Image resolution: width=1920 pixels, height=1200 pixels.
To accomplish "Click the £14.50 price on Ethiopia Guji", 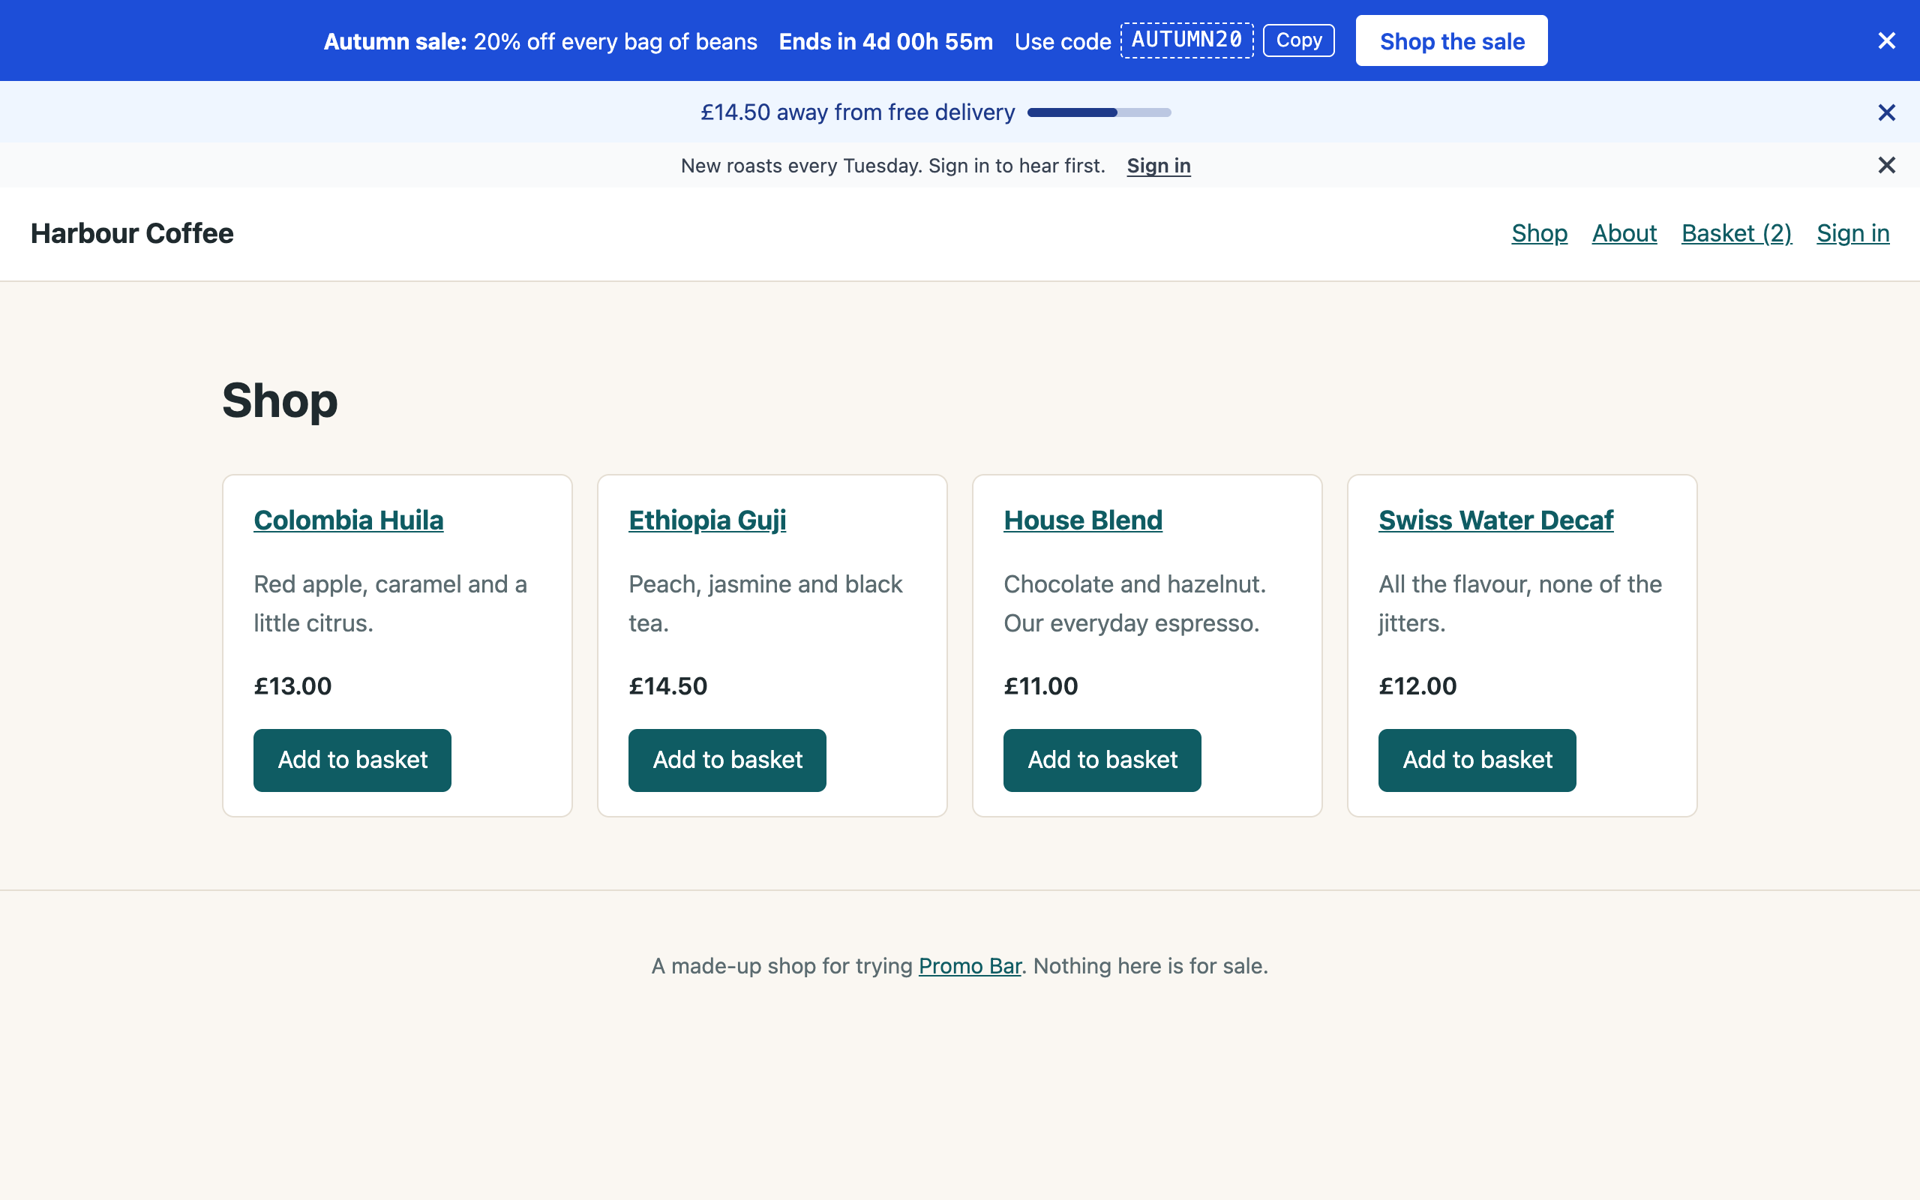I will click(x=668, y=685).
